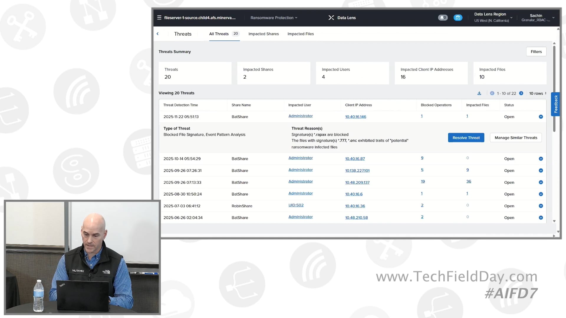
Task: Open the Impacted Files tab
Action: 300,34
